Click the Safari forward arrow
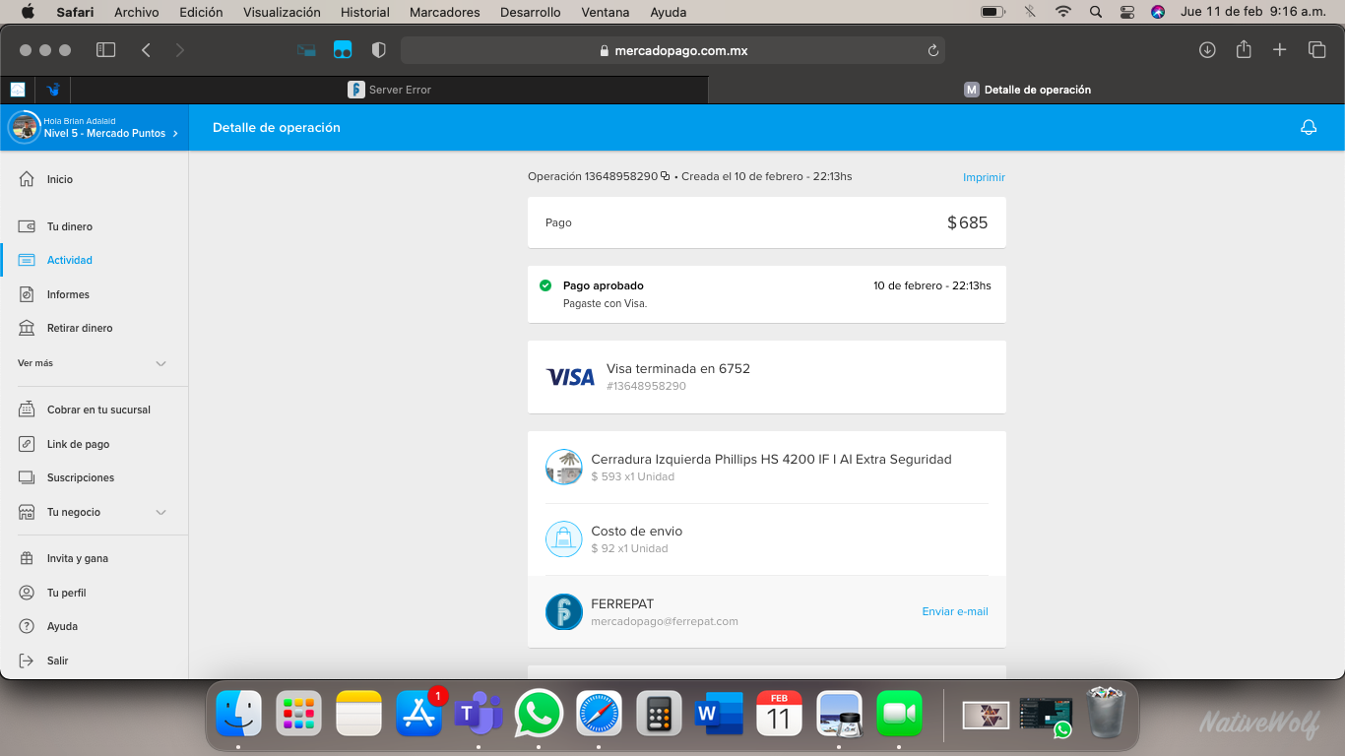The width and height of the screenshot is (1345, 756). point(179,50)
